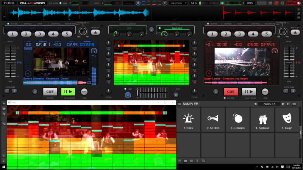303x170 pixels.
Task: Go to next sampler bank arrow
Action: tap(283, 104)
